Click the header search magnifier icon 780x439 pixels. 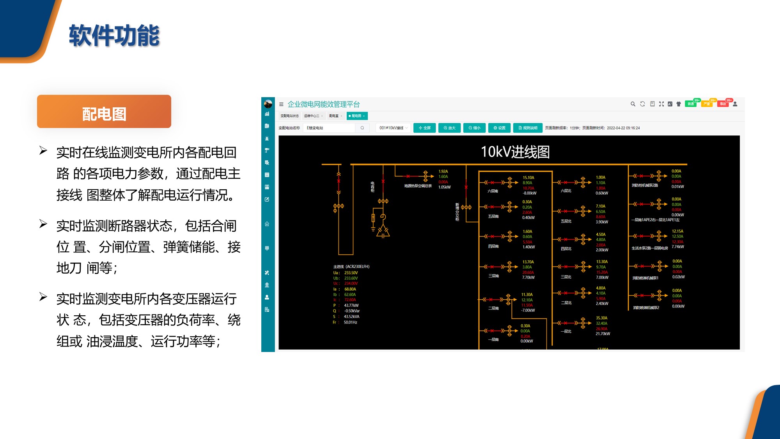633,104
